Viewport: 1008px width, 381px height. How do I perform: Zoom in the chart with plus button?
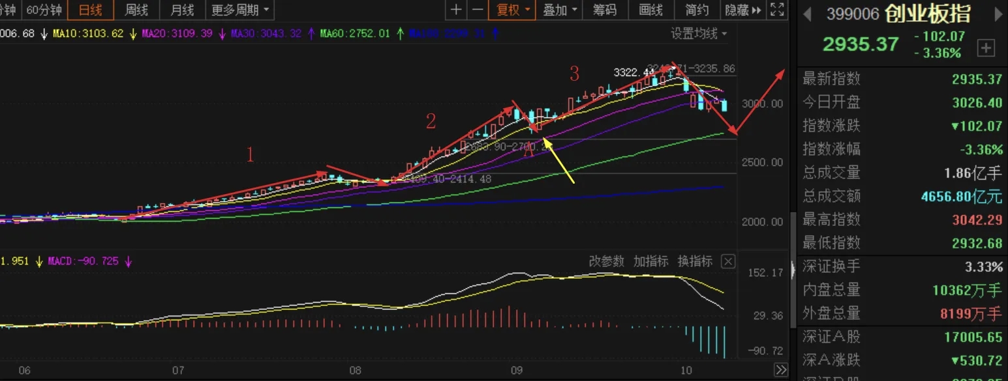click(456, 10)
